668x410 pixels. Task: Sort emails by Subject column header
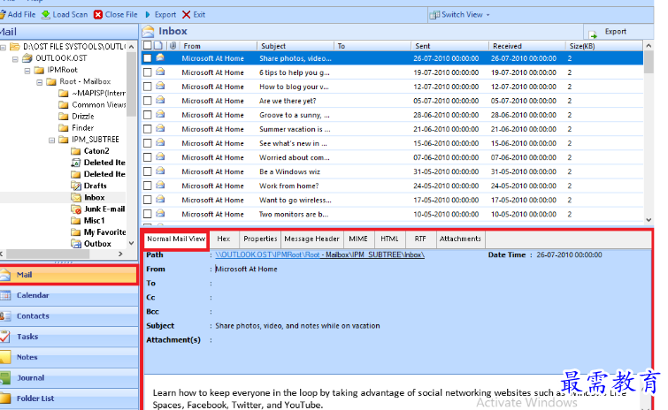(x=296, y=46)
